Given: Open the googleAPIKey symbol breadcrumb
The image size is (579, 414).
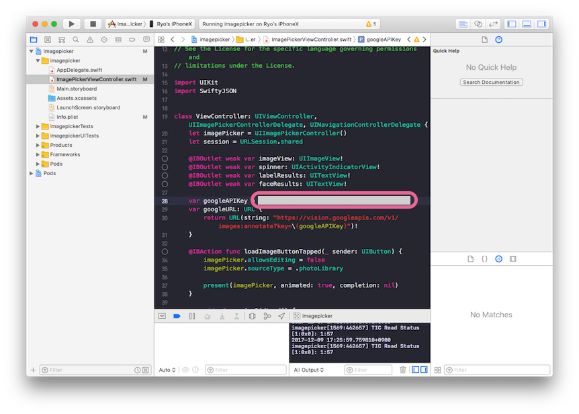Looking at the screenshot, I should click(x=380, y=40).
